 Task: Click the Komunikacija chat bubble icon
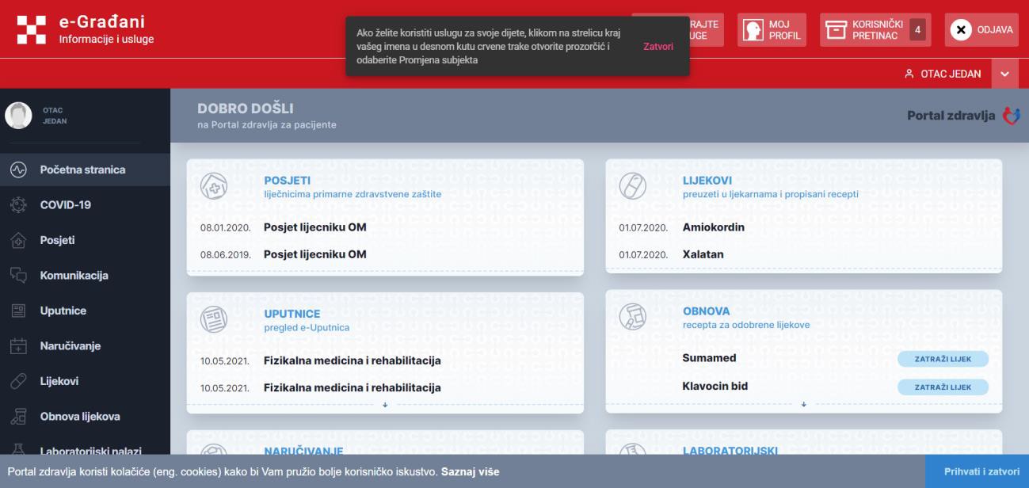18,276
